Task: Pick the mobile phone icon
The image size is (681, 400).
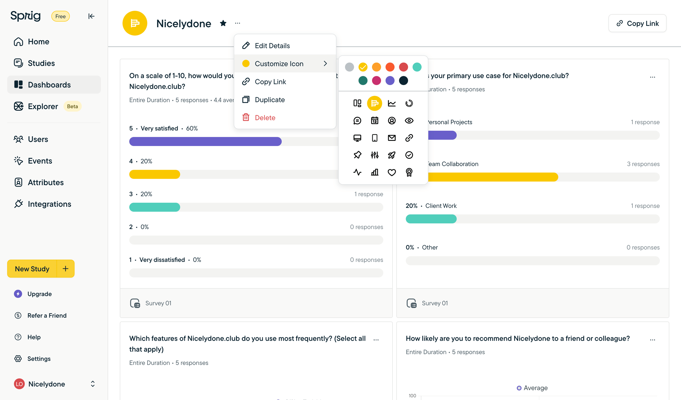Action: [375, 138]
